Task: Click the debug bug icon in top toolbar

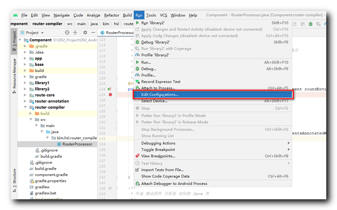Action: click(x=311, y=24)
